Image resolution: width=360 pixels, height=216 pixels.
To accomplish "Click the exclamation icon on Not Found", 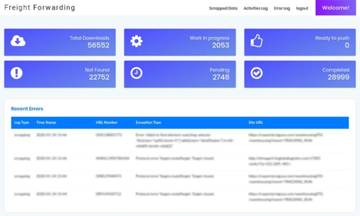I will click(17, 73).
